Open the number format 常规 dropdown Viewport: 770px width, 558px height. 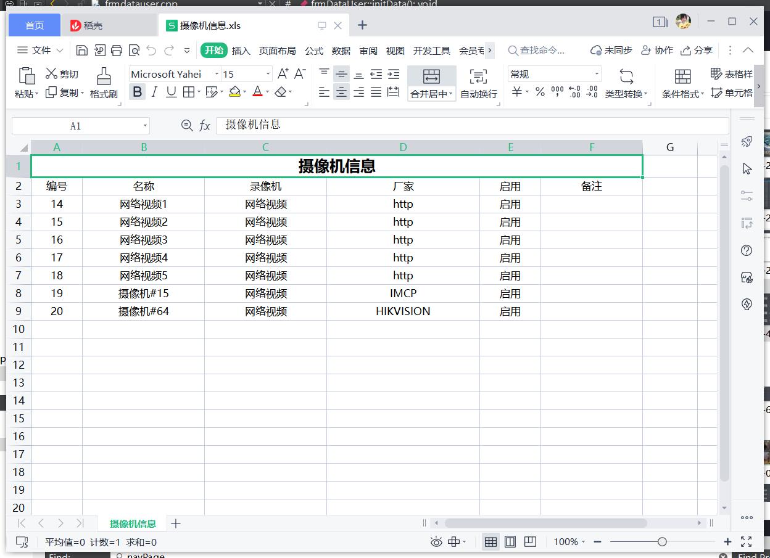click(x=597, y=74)
